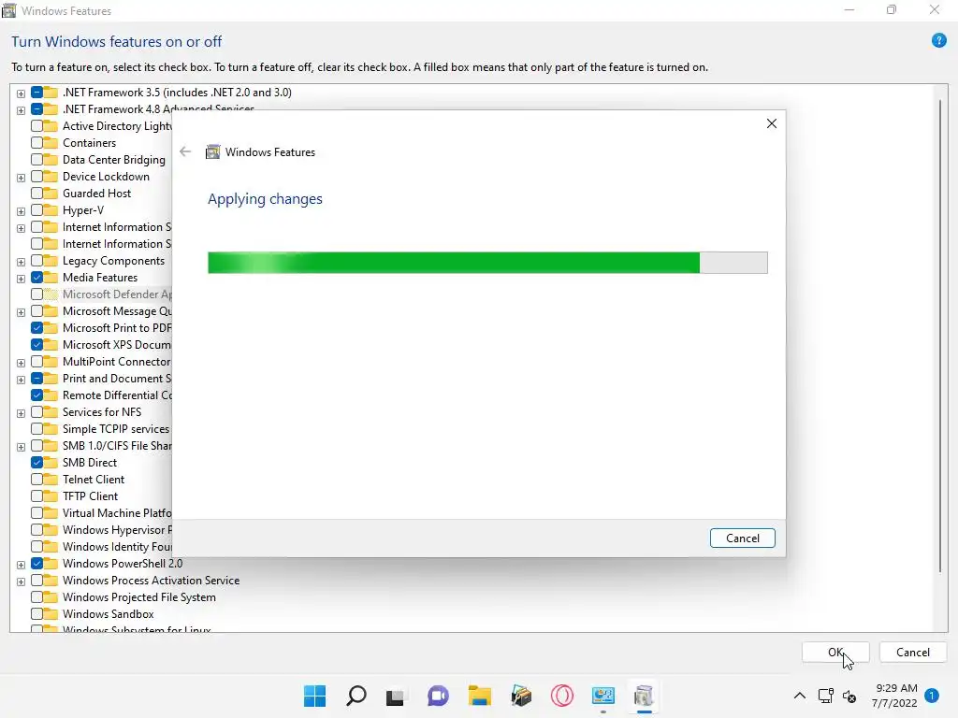Click Cancel at bottom of Windows Features window
The width and height of the screenshot is (958, 718).
tap(913, 652)
